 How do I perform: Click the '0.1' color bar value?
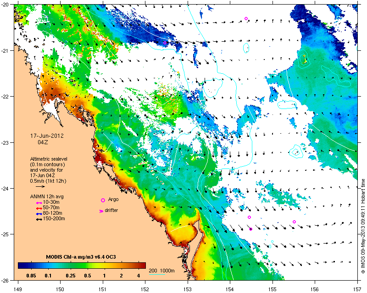click(48, 276)
